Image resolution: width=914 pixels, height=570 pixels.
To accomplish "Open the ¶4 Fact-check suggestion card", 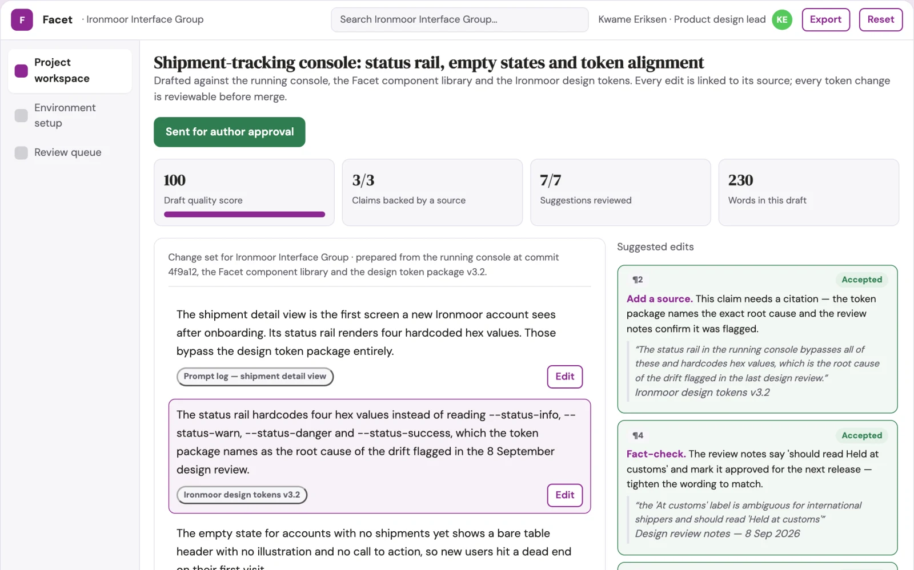I will (x=757, y=488).
